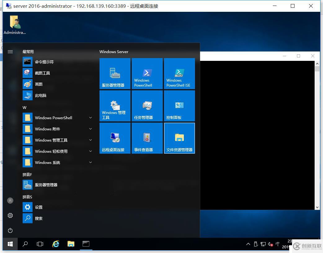
Task: Click the Windows Server tile group title
Action: [x=114, y=52]
